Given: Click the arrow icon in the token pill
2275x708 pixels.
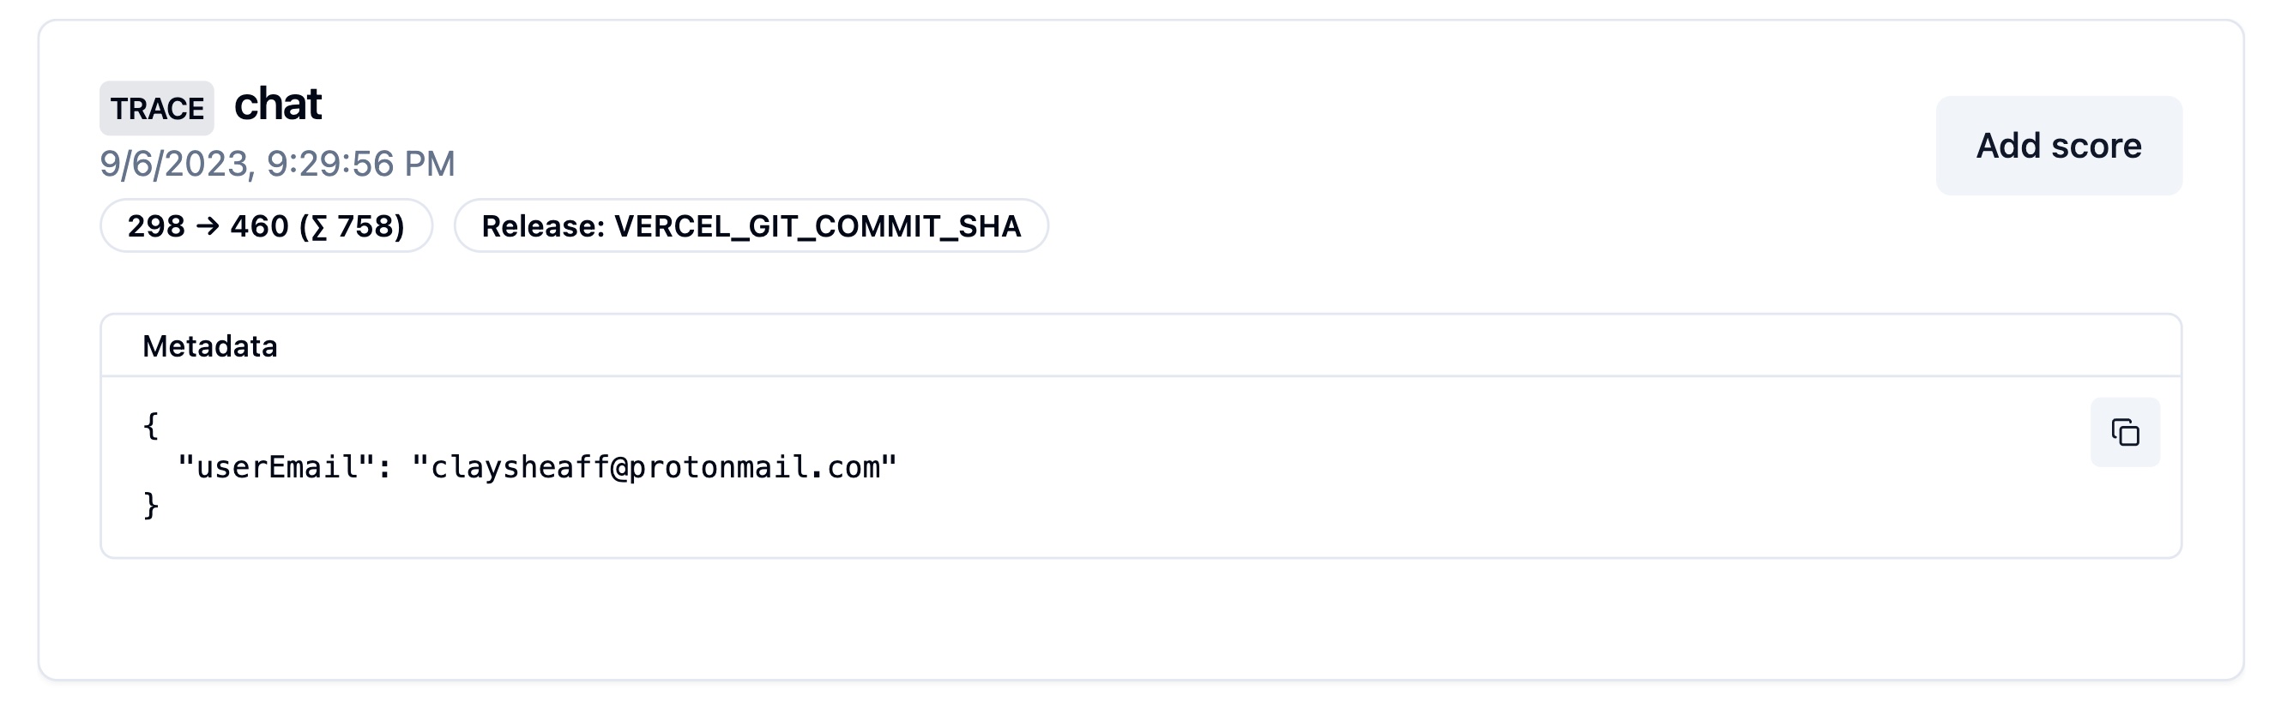Looking at the screenshot, I should tap(208, 226).
